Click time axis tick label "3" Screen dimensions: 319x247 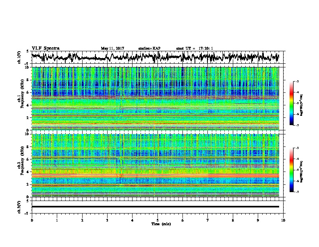pyautogui.click(x=107, y=220)
